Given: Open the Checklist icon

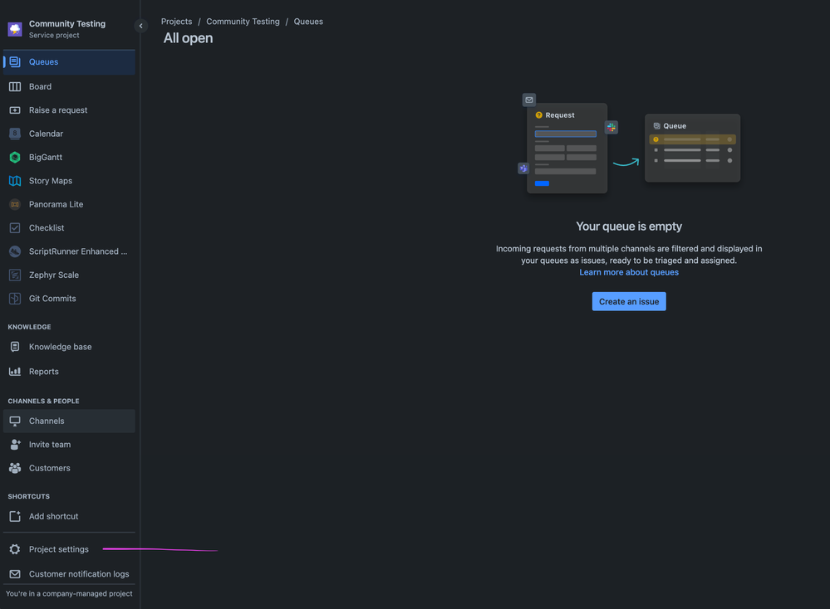Looking at the screenshot, I should coord(14,227).
